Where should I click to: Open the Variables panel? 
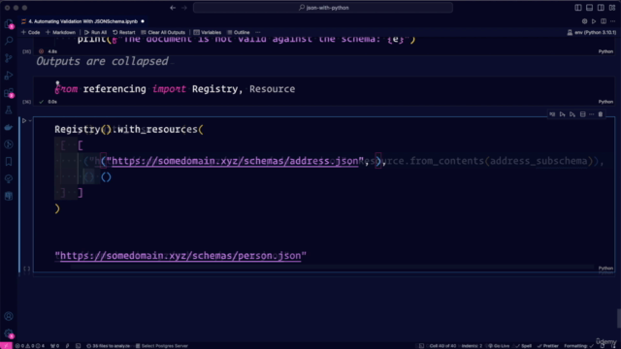click(x=208, y=32)
